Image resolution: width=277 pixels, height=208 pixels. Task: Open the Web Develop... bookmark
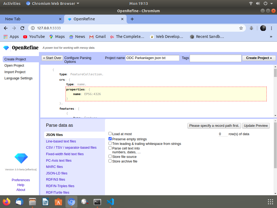pyautogui.click(x=166, y=37)
